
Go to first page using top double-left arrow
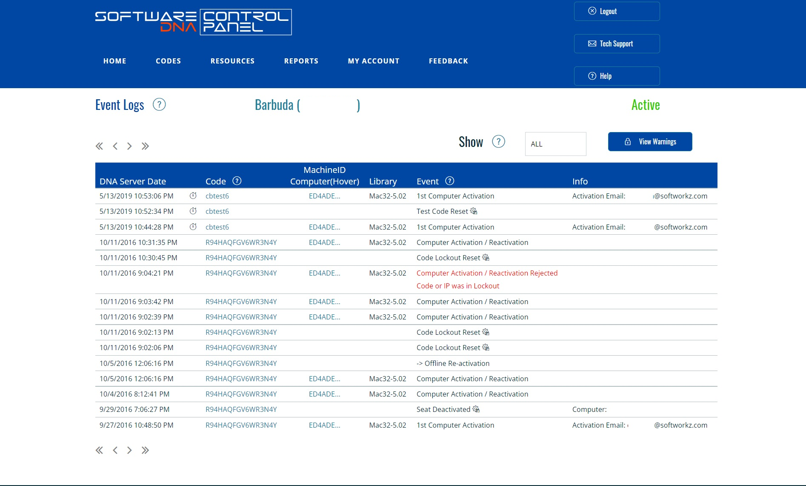coord(99,146)
